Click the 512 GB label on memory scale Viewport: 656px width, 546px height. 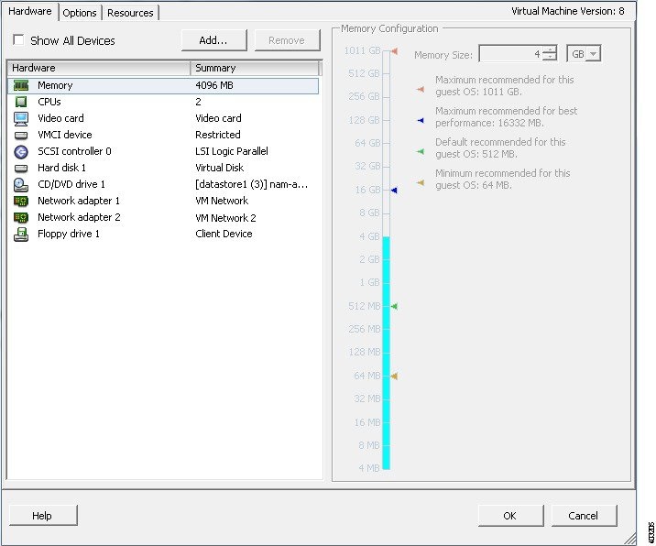(x=364, y=73)
